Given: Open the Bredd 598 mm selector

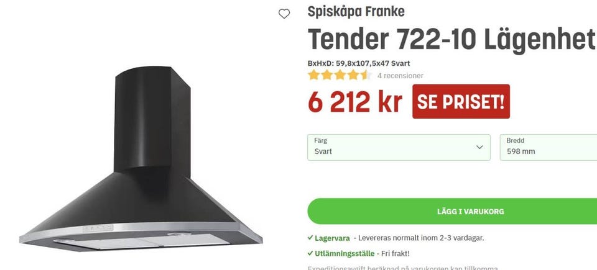Looking at the screenshot, I should 548,147.
